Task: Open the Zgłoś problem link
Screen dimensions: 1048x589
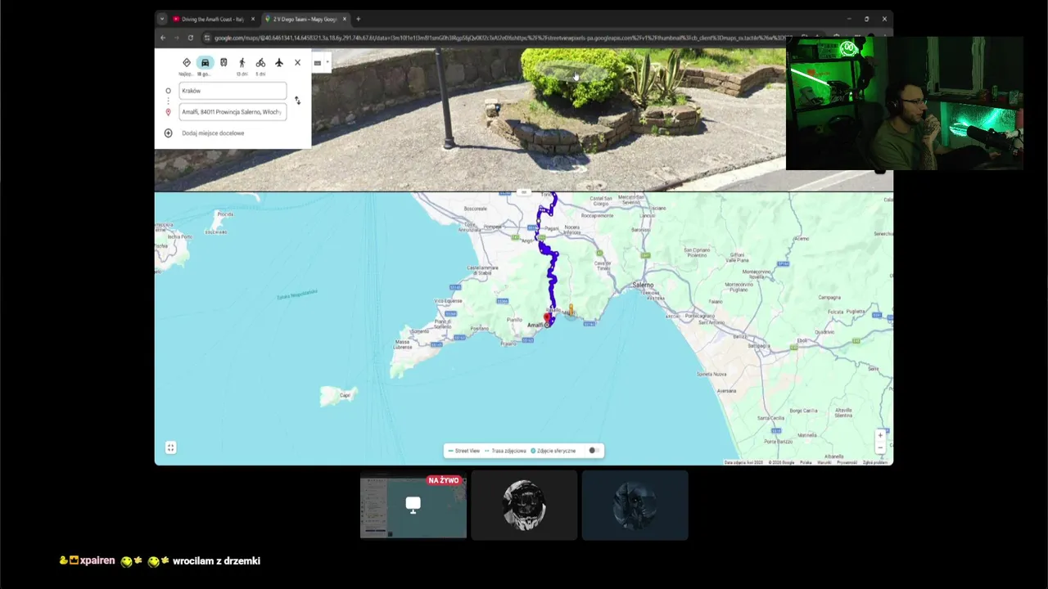Action: (x=875, y=462)
